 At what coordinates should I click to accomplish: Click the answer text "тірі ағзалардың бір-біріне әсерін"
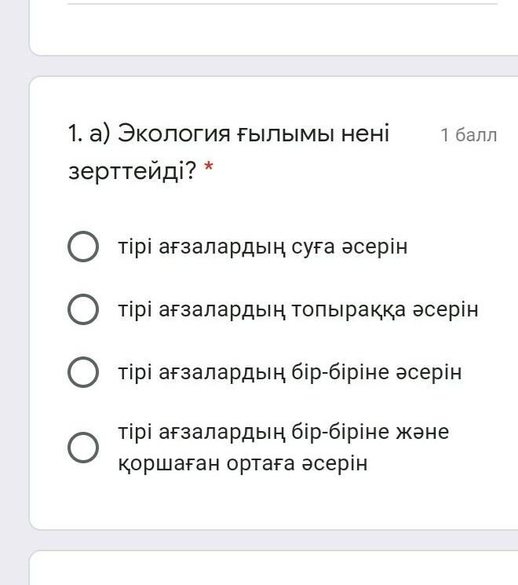tap(290, 371)
